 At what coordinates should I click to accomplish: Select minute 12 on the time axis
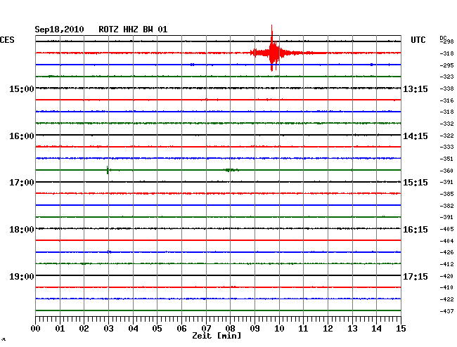(328, 328)
